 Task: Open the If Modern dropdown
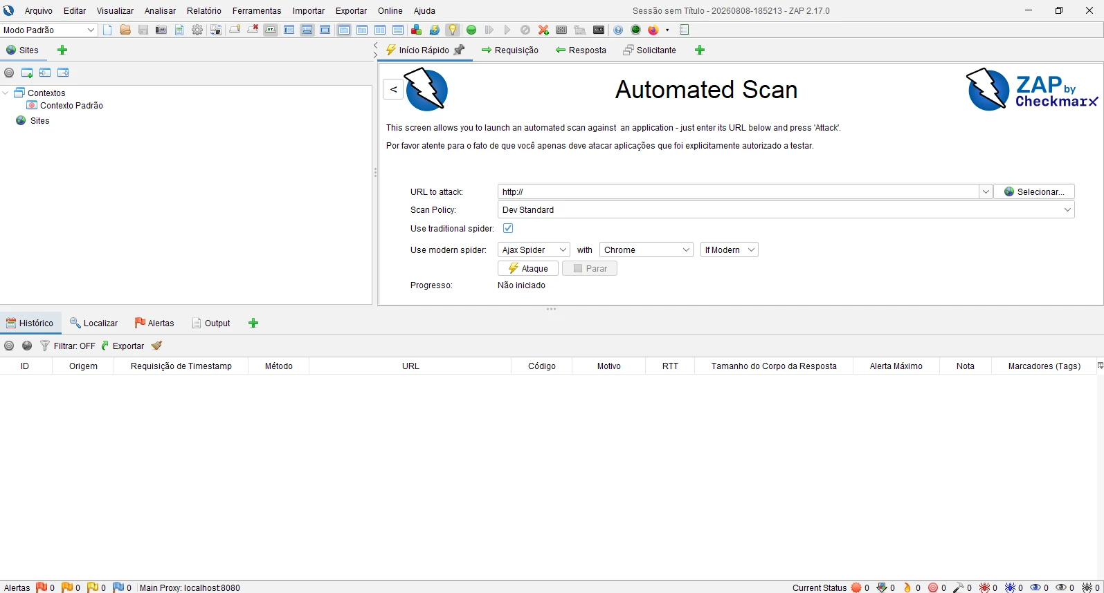pos(730,250)
